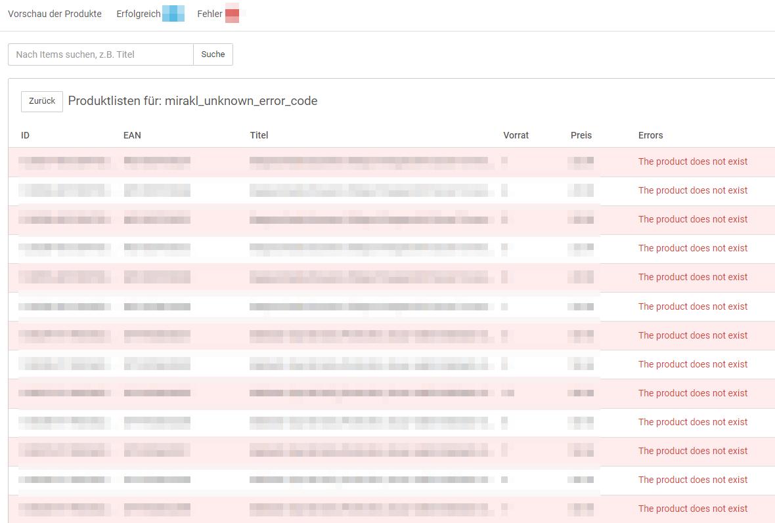Click the blurred title in the first row
Viewport: 775px width, 523px height.
[x=371, y=161]
